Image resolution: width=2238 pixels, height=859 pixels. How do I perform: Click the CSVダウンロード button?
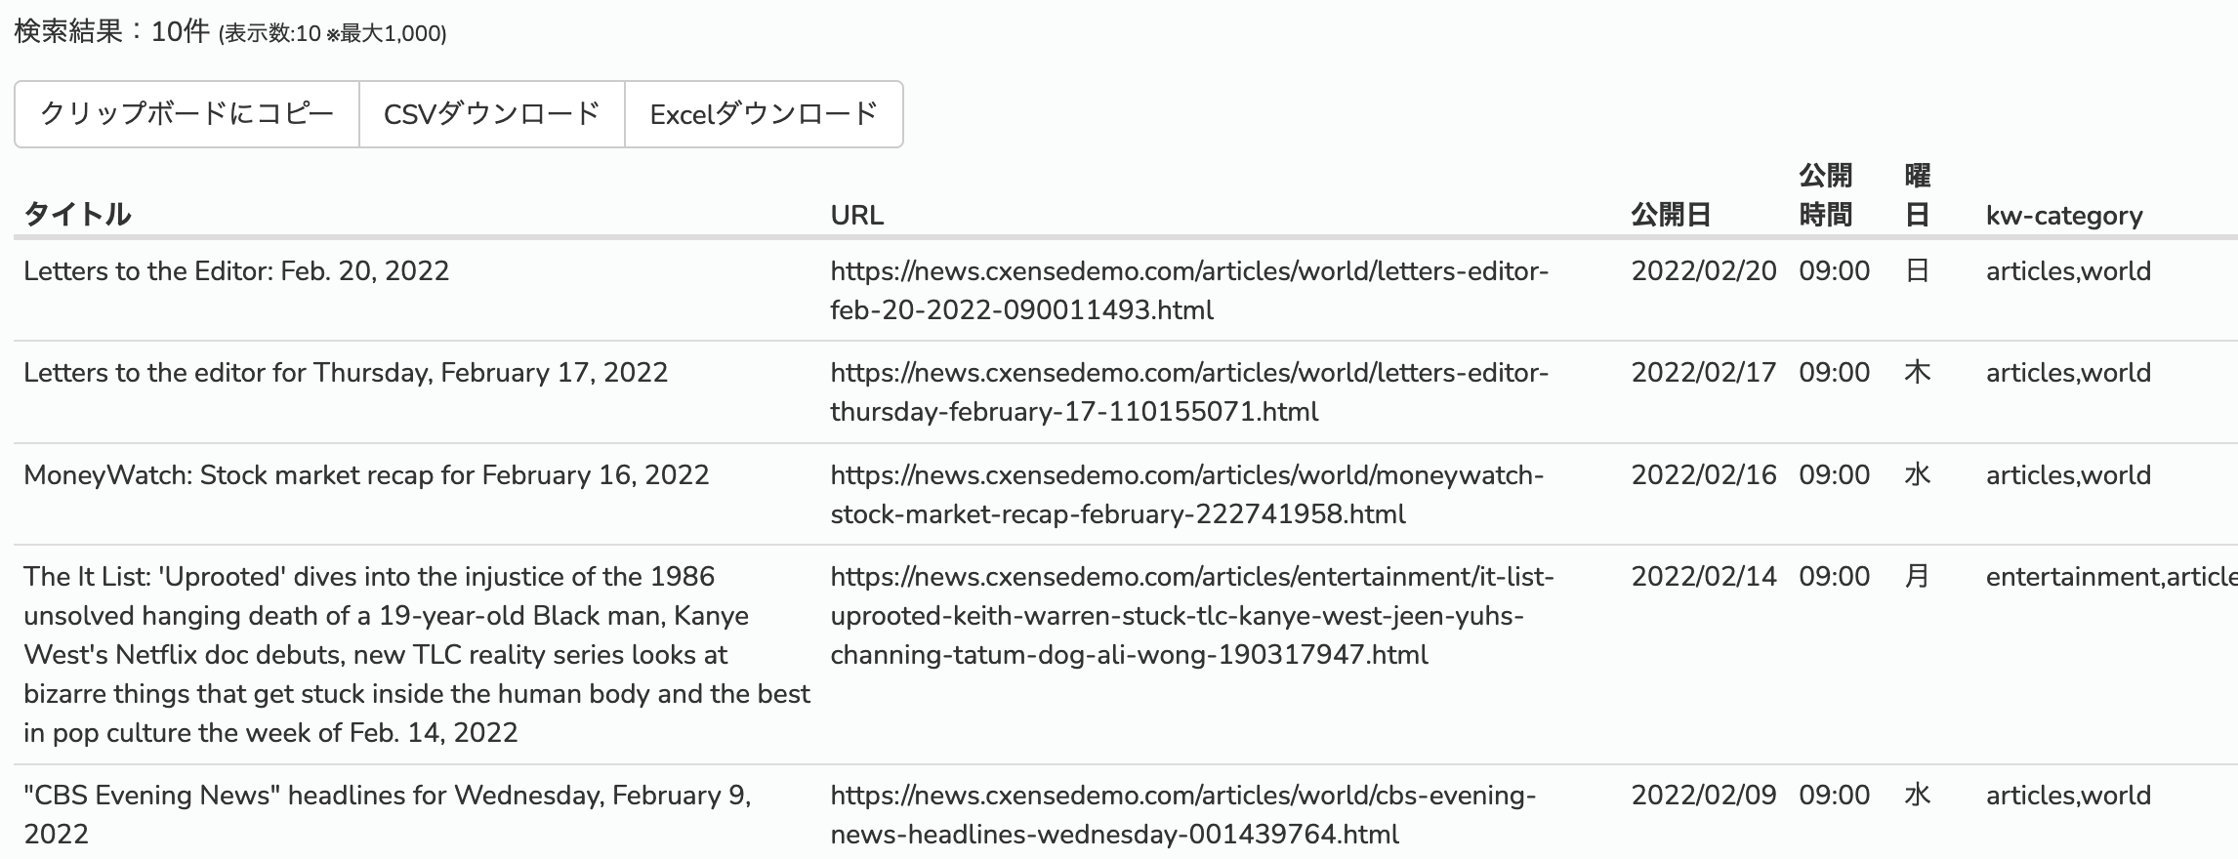(492, 114)
